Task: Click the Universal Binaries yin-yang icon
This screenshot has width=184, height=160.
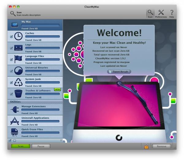Action: [x=18, y=71]
